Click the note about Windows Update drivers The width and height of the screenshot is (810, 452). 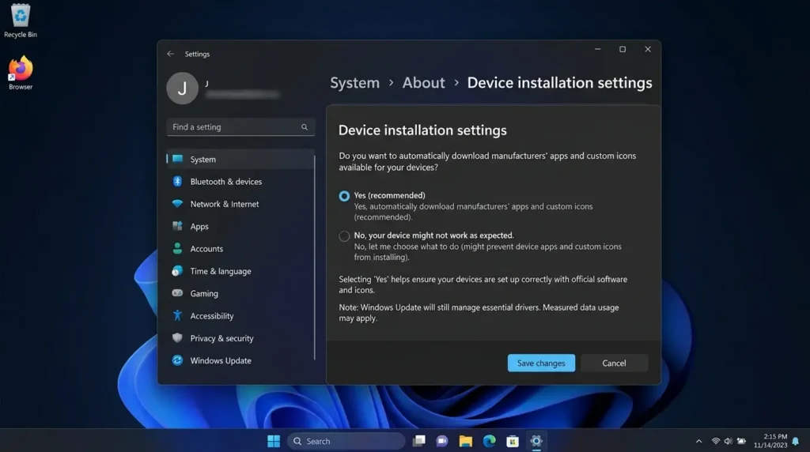pos(479,313)
